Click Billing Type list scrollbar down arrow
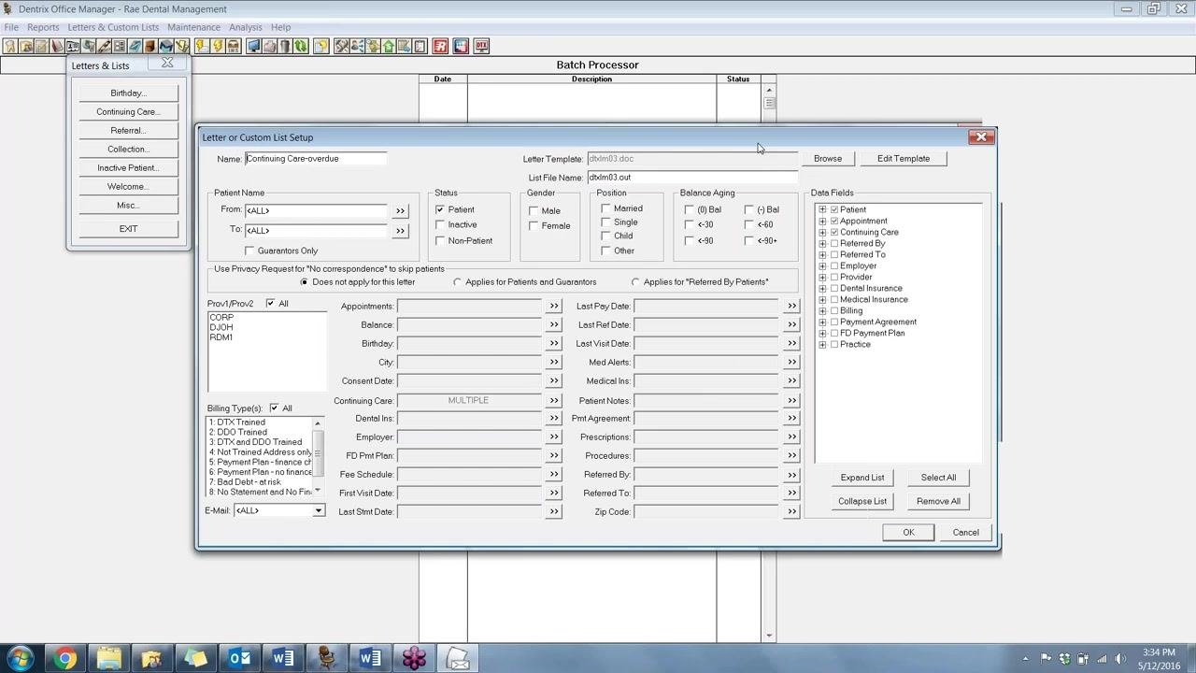This screenshot has width=1196, height=673. click(318, 491)
